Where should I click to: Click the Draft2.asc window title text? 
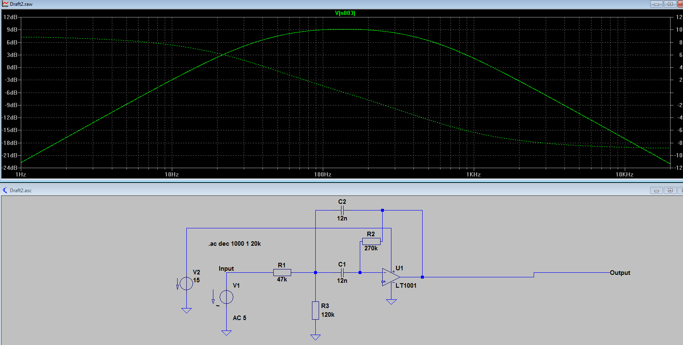21,191
